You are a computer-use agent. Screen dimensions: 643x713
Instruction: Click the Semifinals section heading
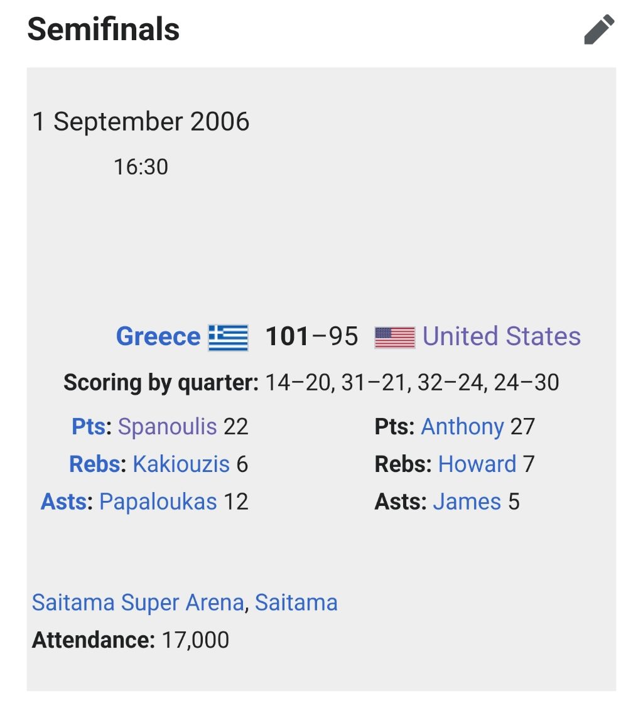click(x=104, y=29)
